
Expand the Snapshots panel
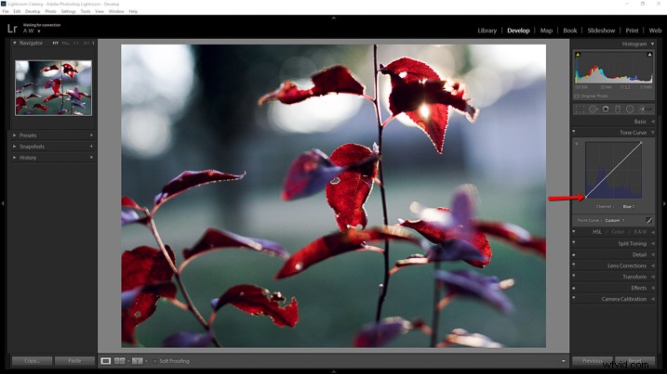pos(15,146)
